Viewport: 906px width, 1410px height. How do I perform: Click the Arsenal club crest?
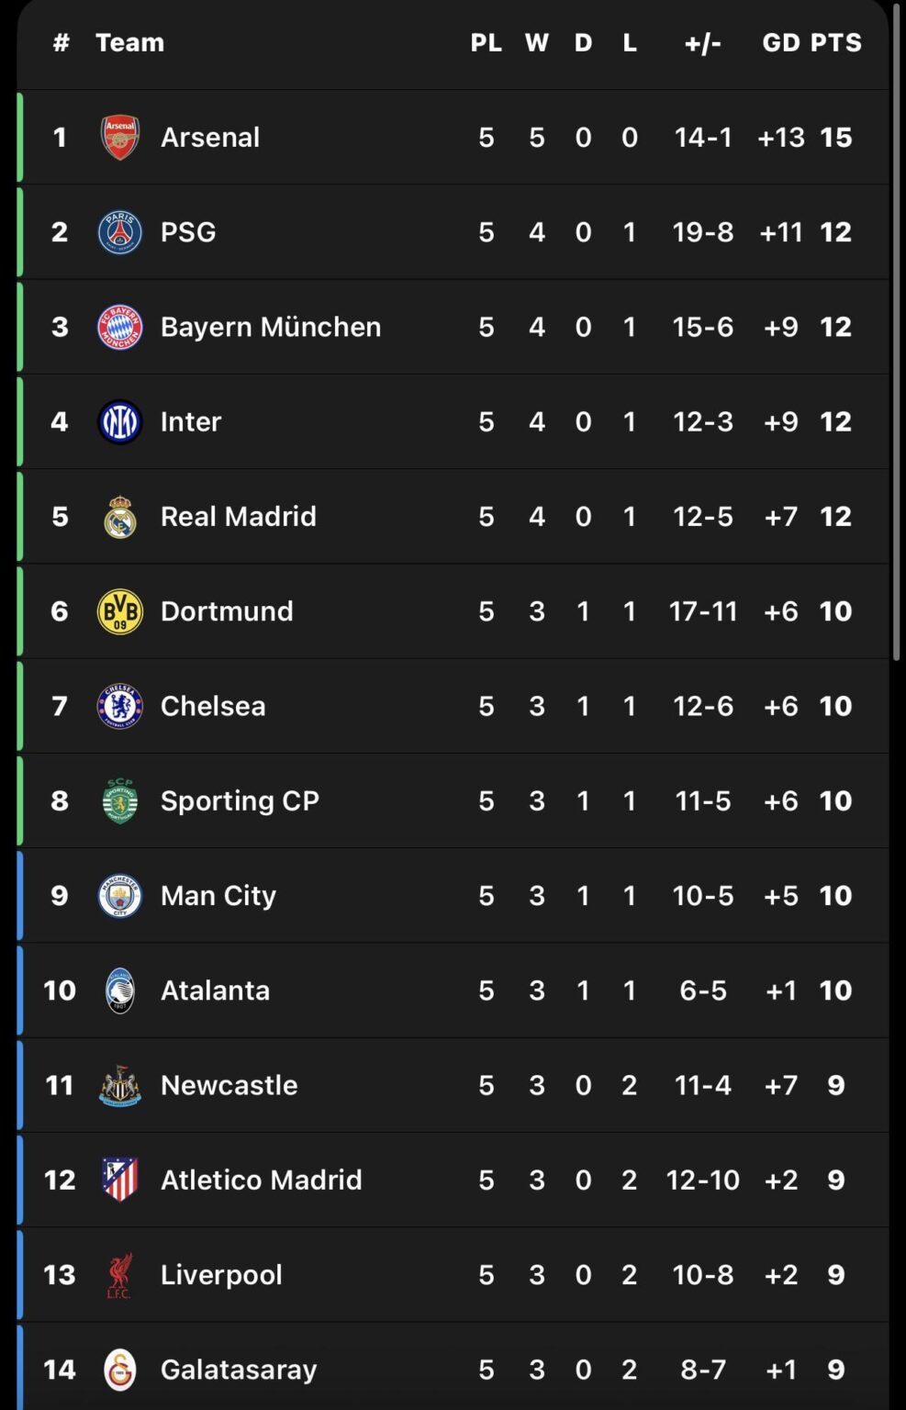click(x=119, y=136)
